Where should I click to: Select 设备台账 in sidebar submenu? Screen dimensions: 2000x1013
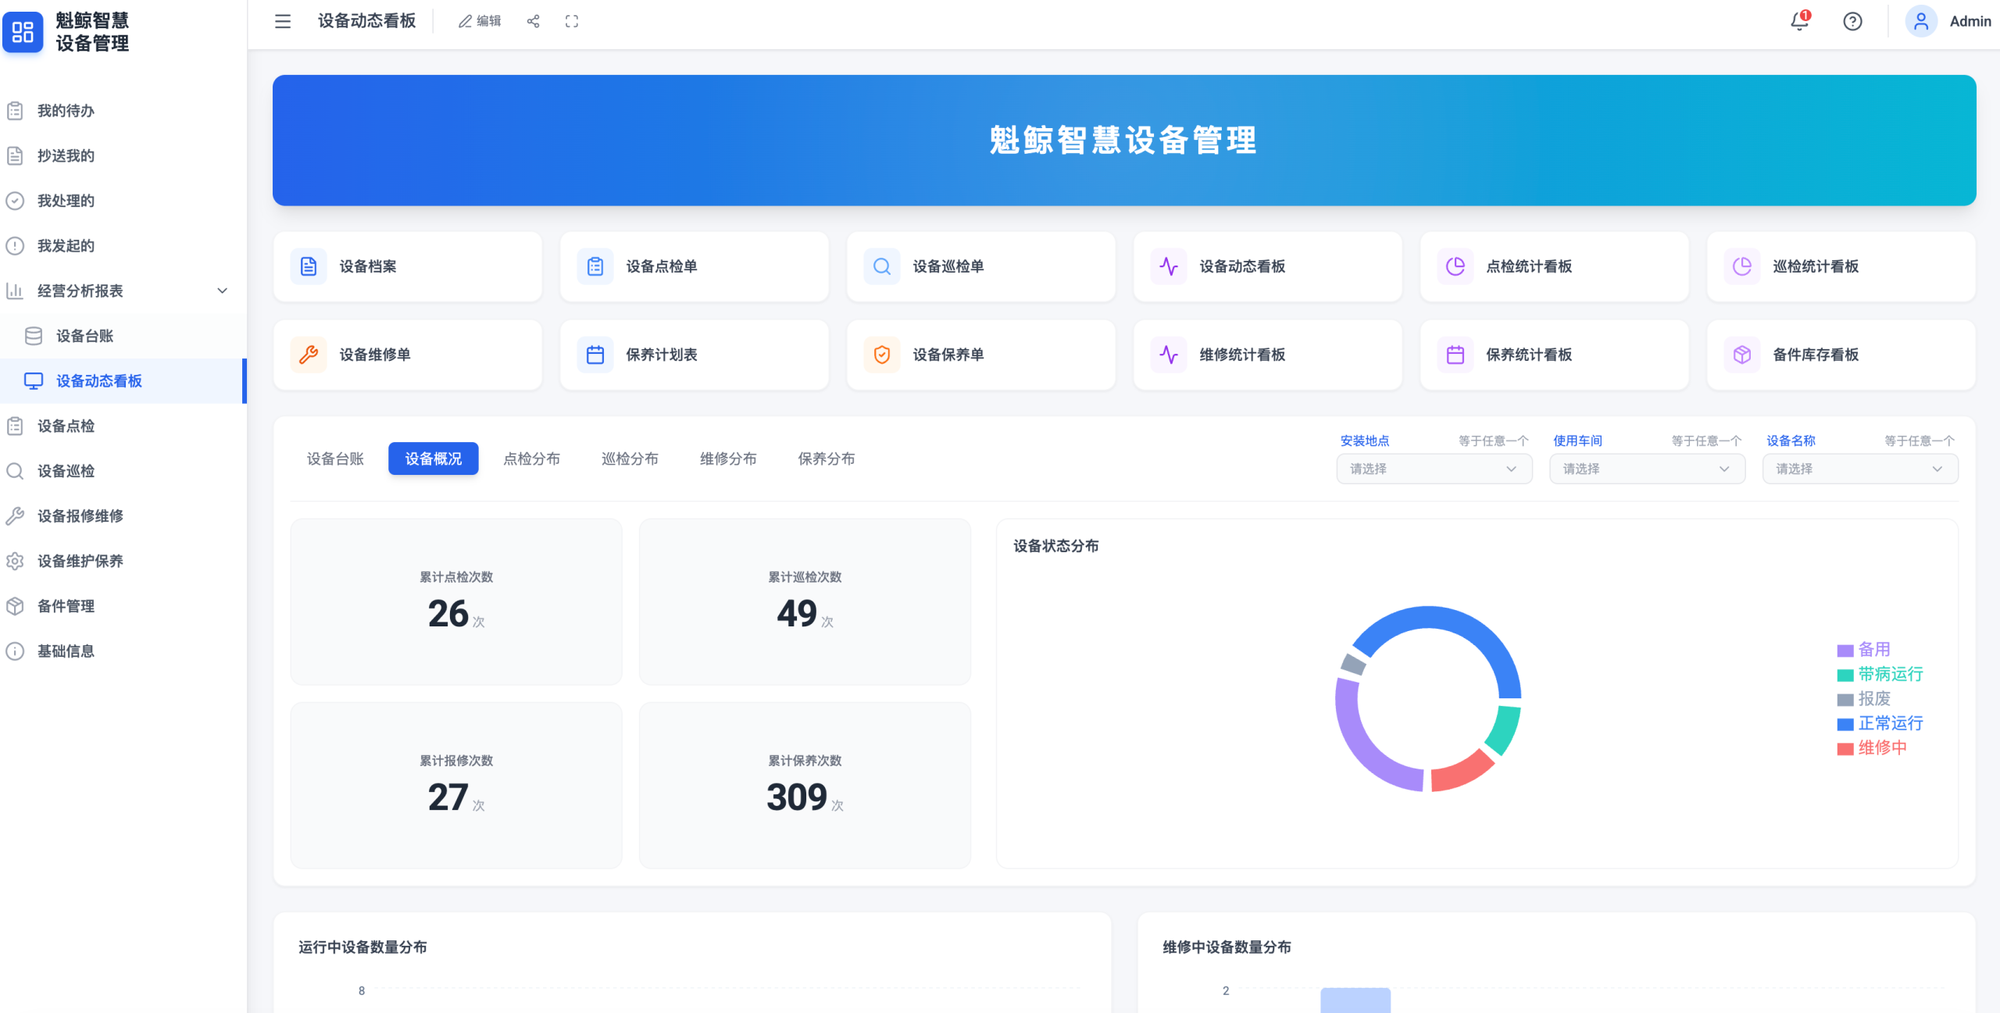click(123, 336)
